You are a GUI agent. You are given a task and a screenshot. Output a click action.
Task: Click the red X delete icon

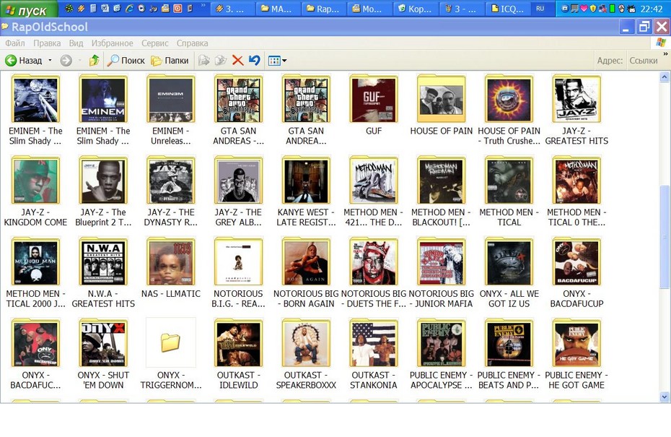[238, 61]
